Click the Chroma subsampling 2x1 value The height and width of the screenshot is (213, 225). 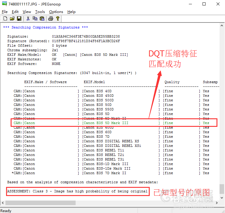[x=55, y=50]
